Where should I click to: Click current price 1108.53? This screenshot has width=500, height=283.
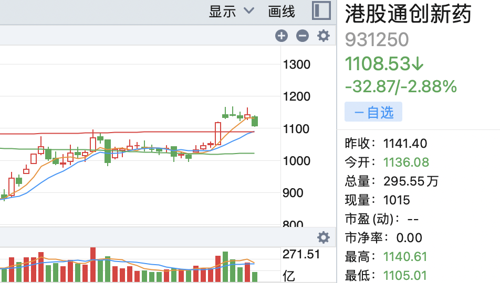[378, 63]
